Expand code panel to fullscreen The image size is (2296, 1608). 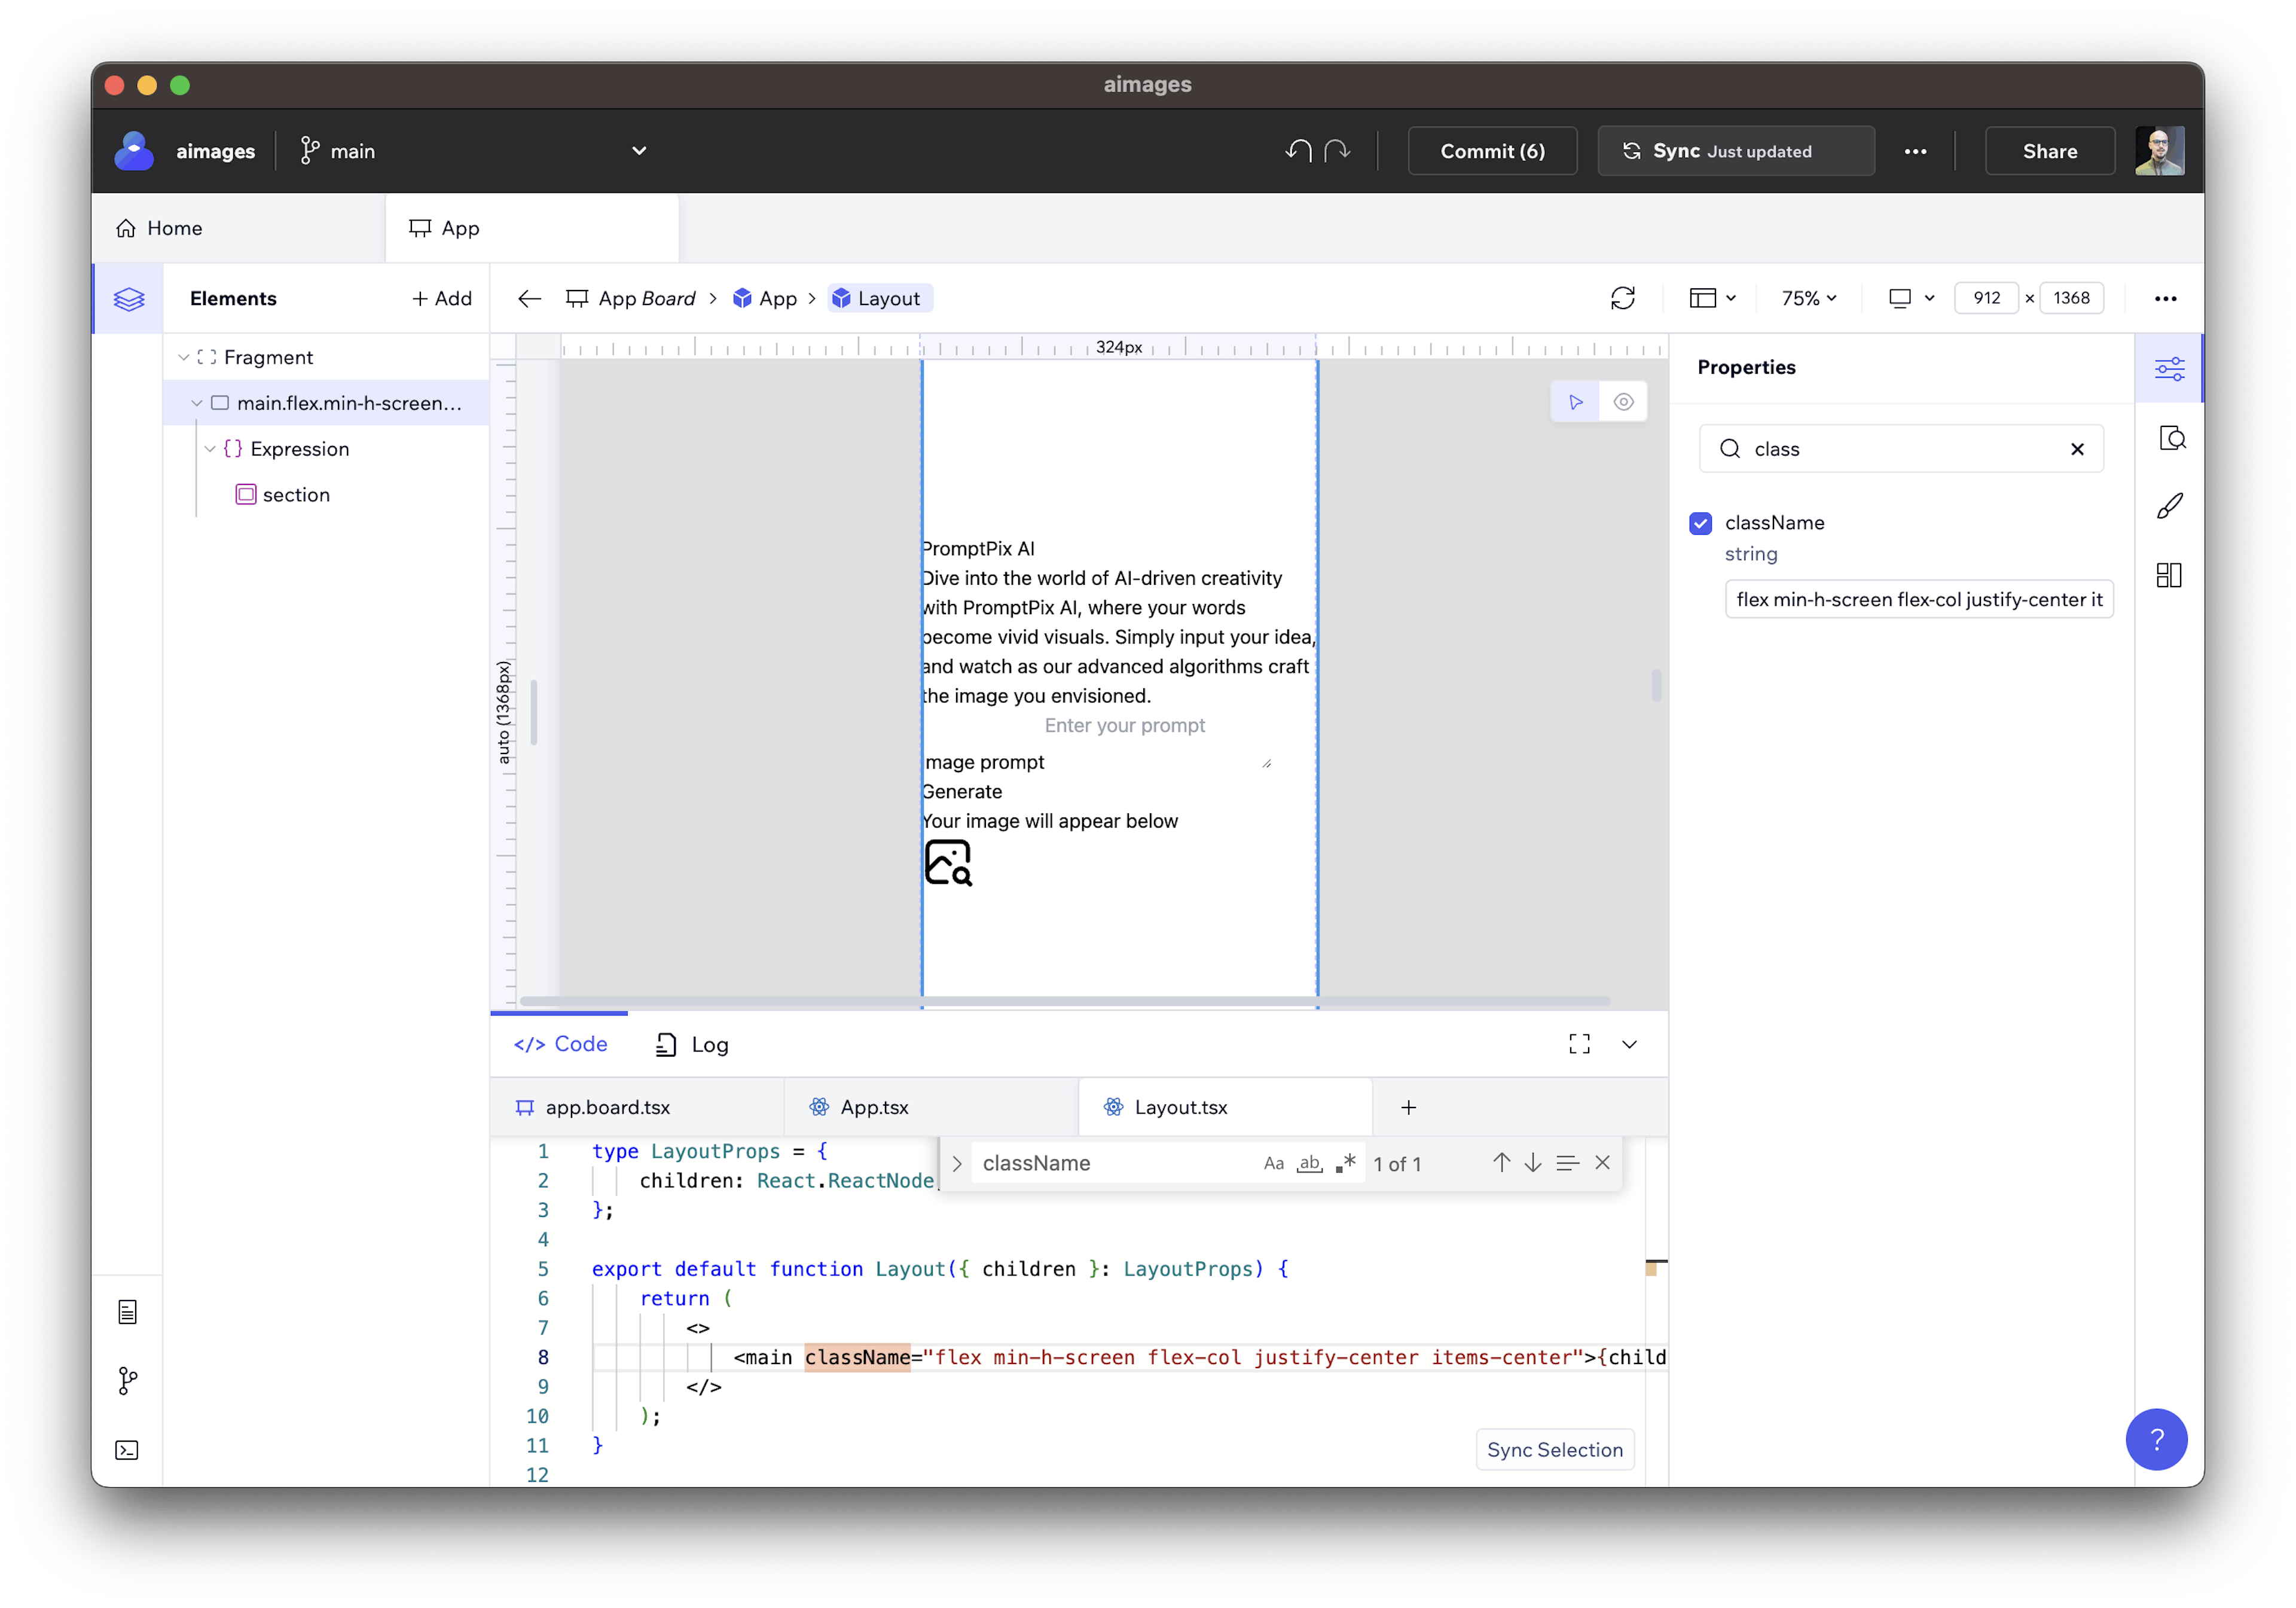1579,1044
